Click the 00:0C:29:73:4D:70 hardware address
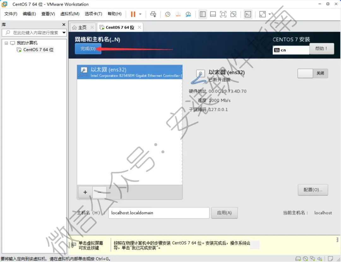Screen dimensions: 341x262 pyautogui.click(x=227, y=91)
